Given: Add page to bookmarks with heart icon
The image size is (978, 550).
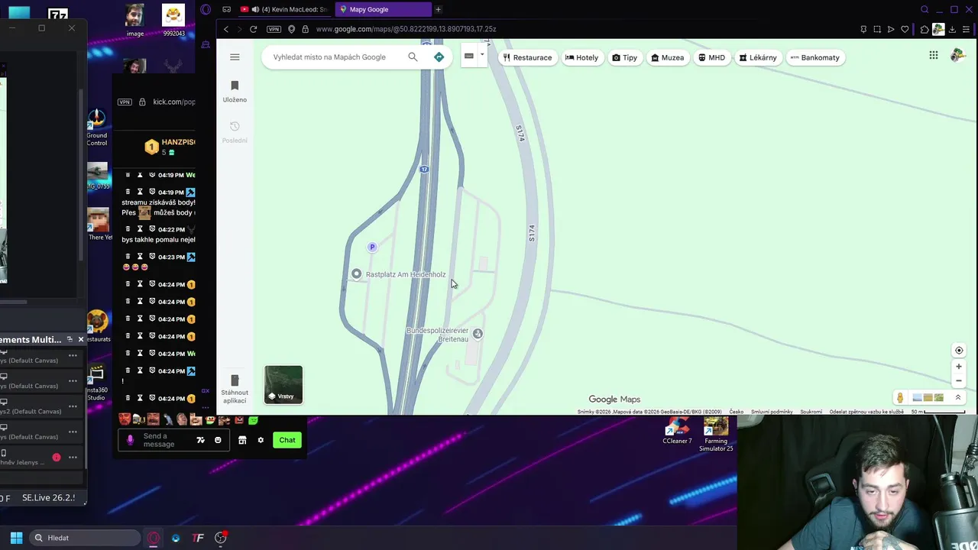Looking at the screenshot, I should [x=905, y=29].
